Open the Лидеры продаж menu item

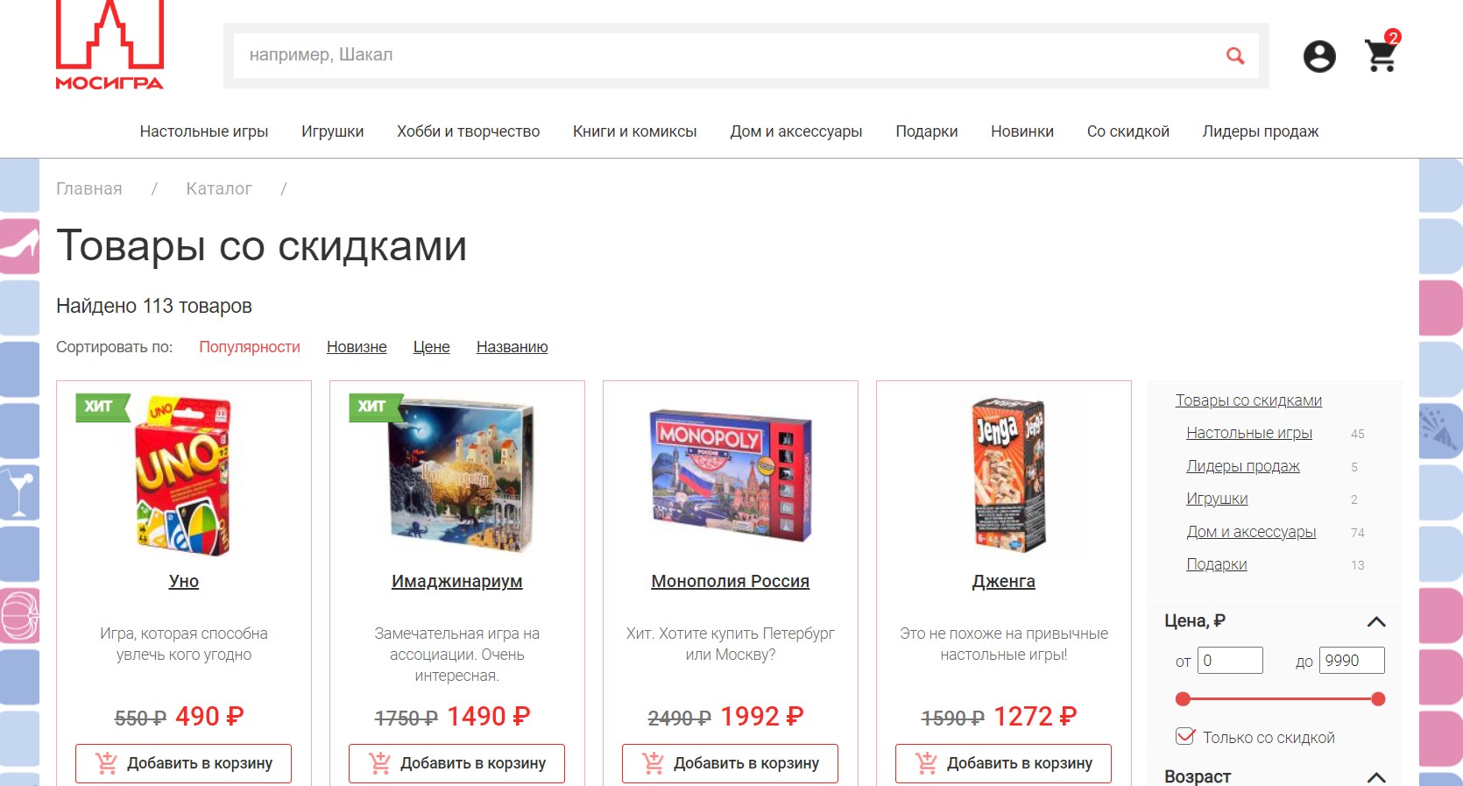(1260, 131)
